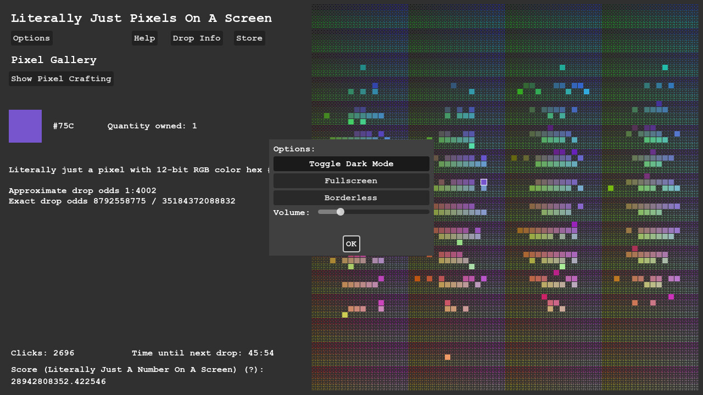This screenshot has width=703, height=395.
Task: Open the Store
Action: click(249, 38)
